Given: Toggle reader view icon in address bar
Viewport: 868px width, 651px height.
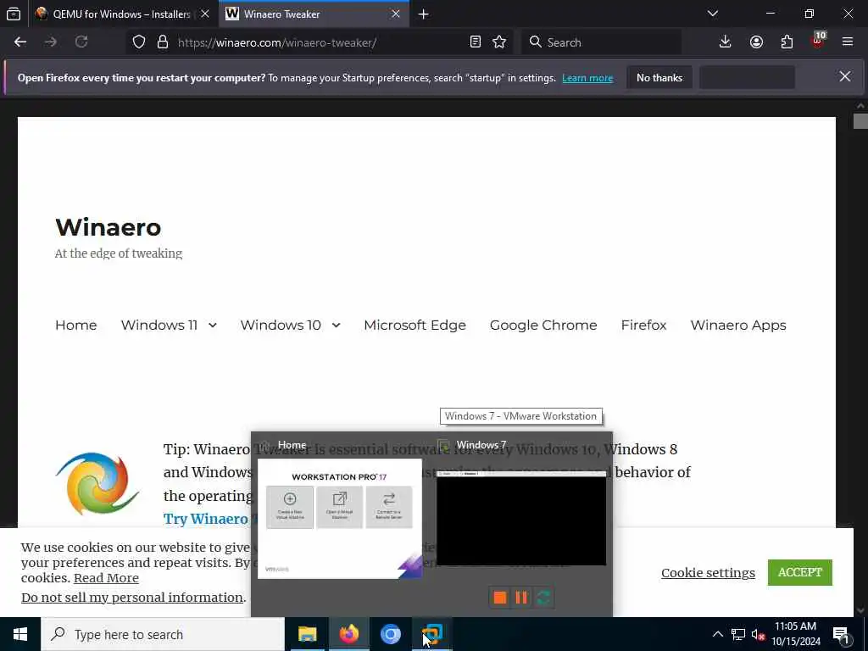Looking at the screenshot, I should click(x=475, y=42).
